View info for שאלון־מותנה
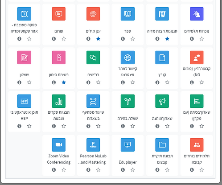Screen dimensions: 222x185 pos(157,126)
